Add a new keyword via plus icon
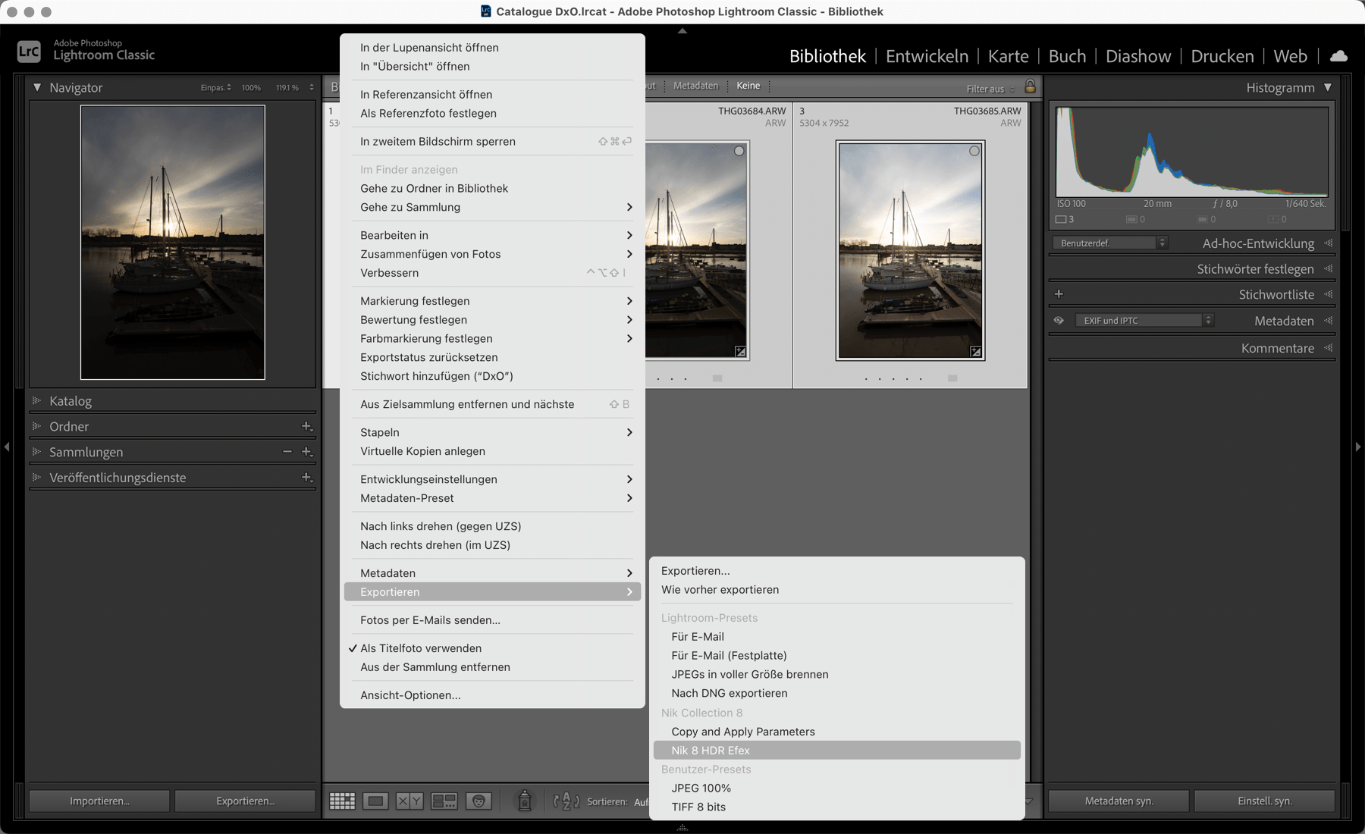The image size is (1365, 834). coord(1059,294)
